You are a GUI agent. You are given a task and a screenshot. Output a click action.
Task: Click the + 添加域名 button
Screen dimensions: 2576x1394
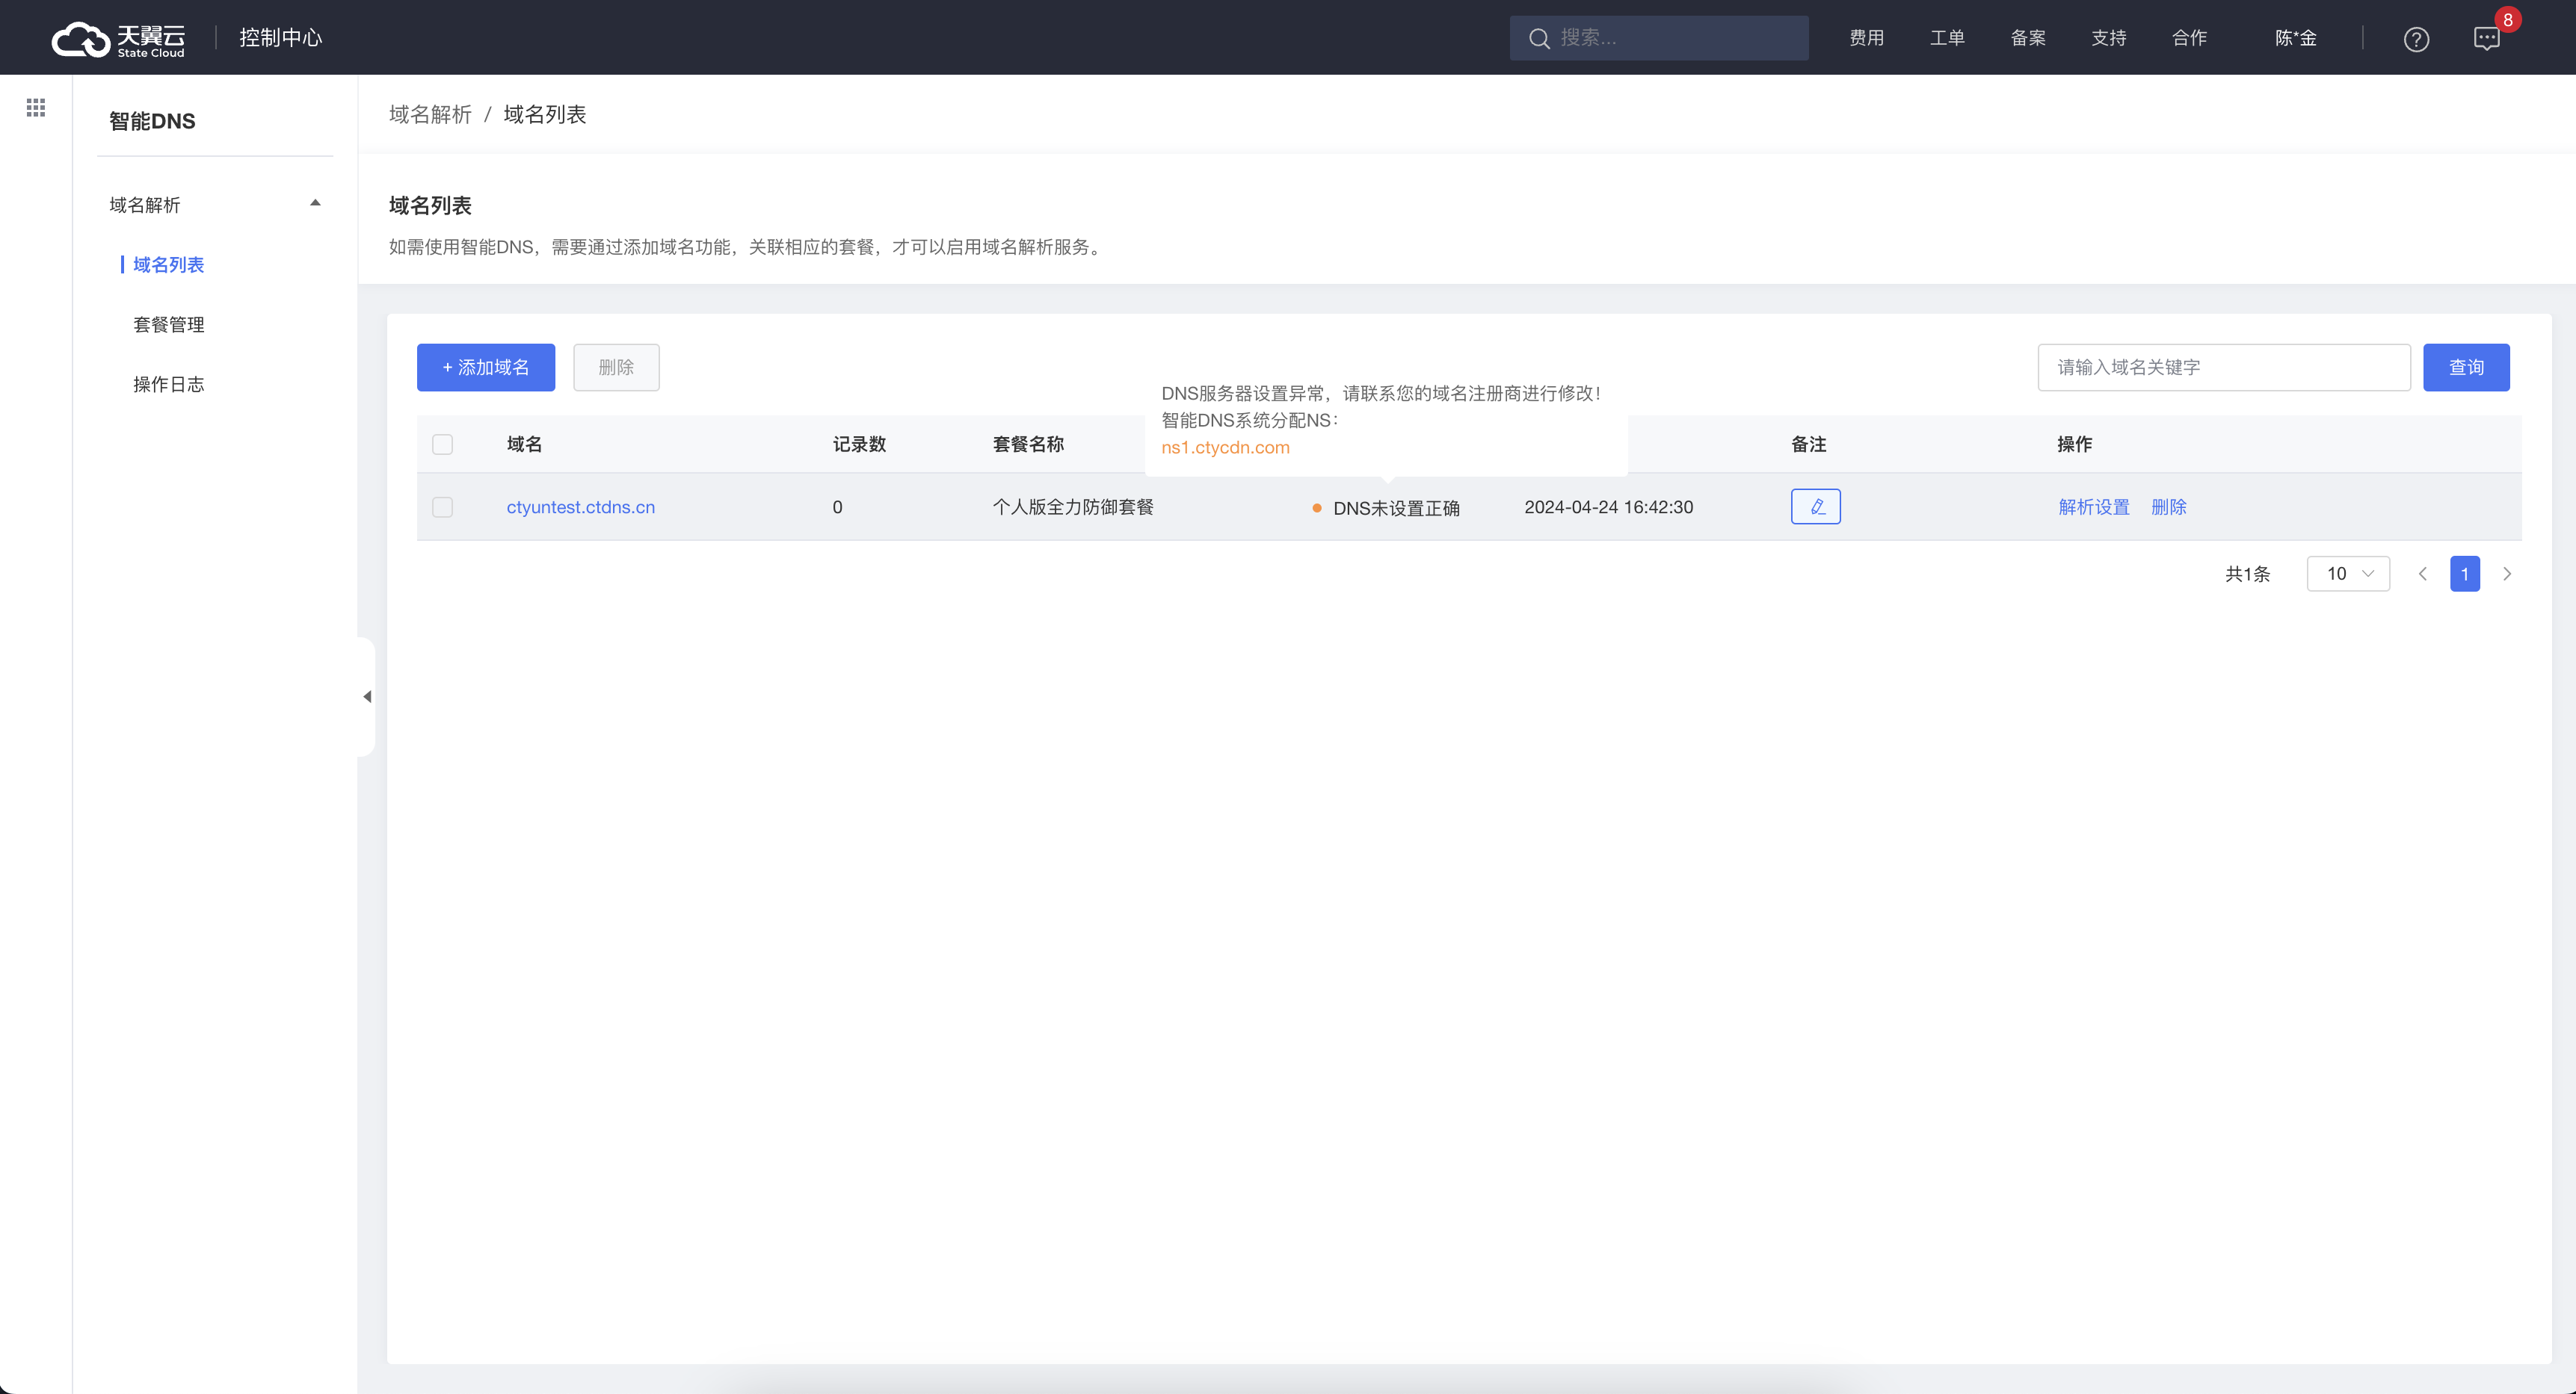[x=487, y=365]
